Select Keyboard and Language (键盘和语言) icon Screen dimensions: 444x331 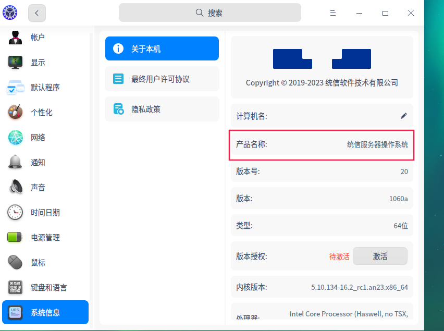click(x=15, y=288)
